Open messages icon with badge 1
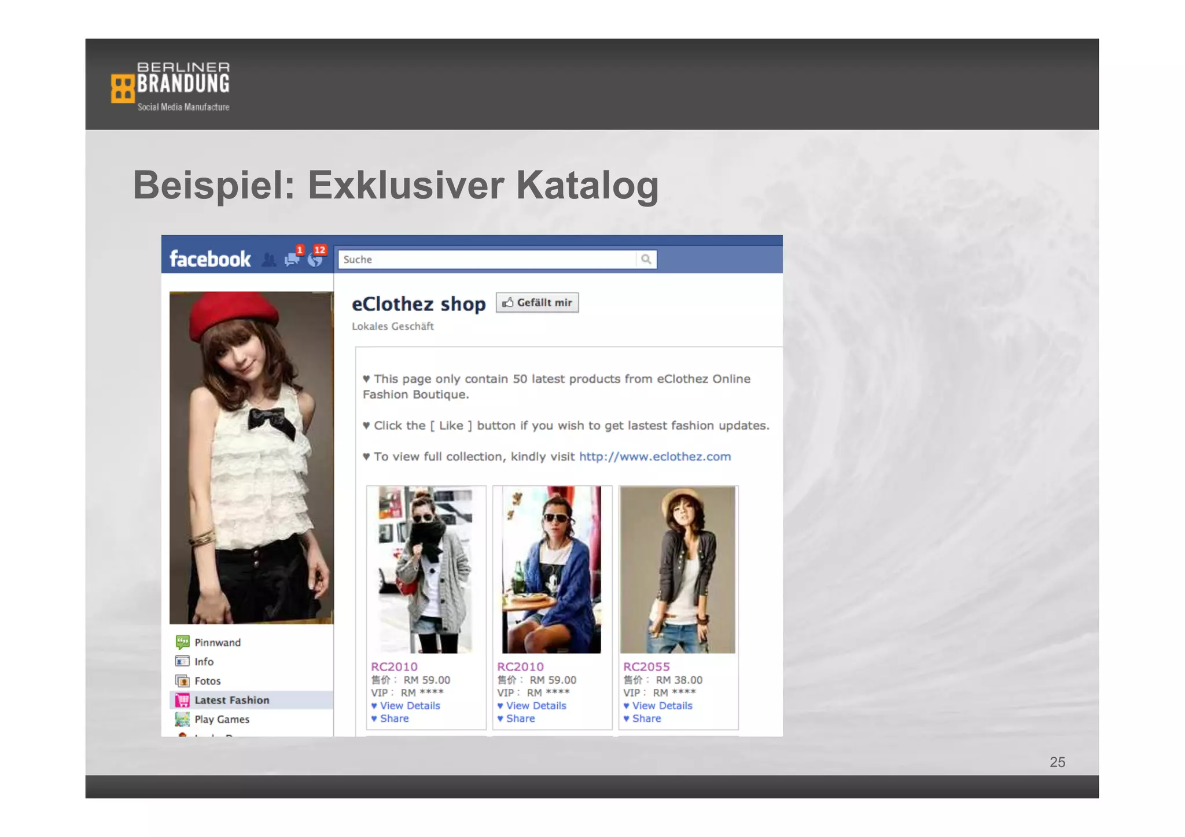1185x837 pixels. click(x=293, y=258)
